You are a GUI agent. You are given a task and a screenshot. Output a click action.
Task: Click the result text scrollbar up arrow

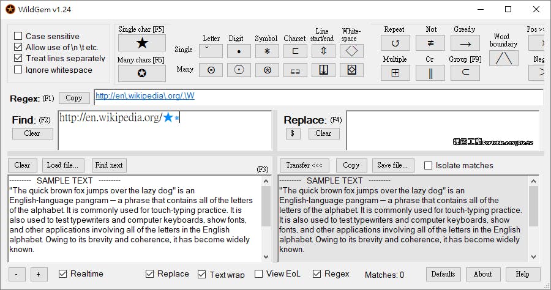pyautogui.click(x=533, y=181)
